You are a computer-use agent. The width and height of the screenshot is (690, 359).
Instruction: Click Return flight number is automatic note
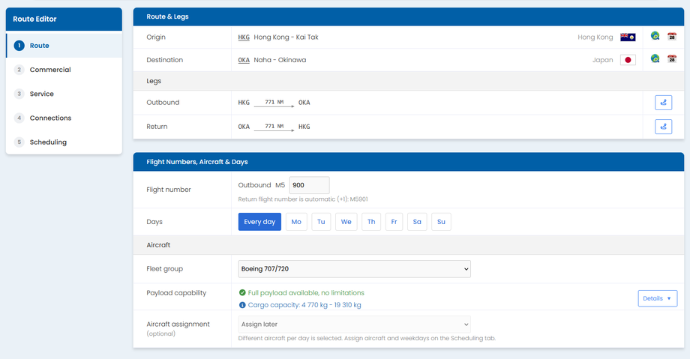pos(303,199)
